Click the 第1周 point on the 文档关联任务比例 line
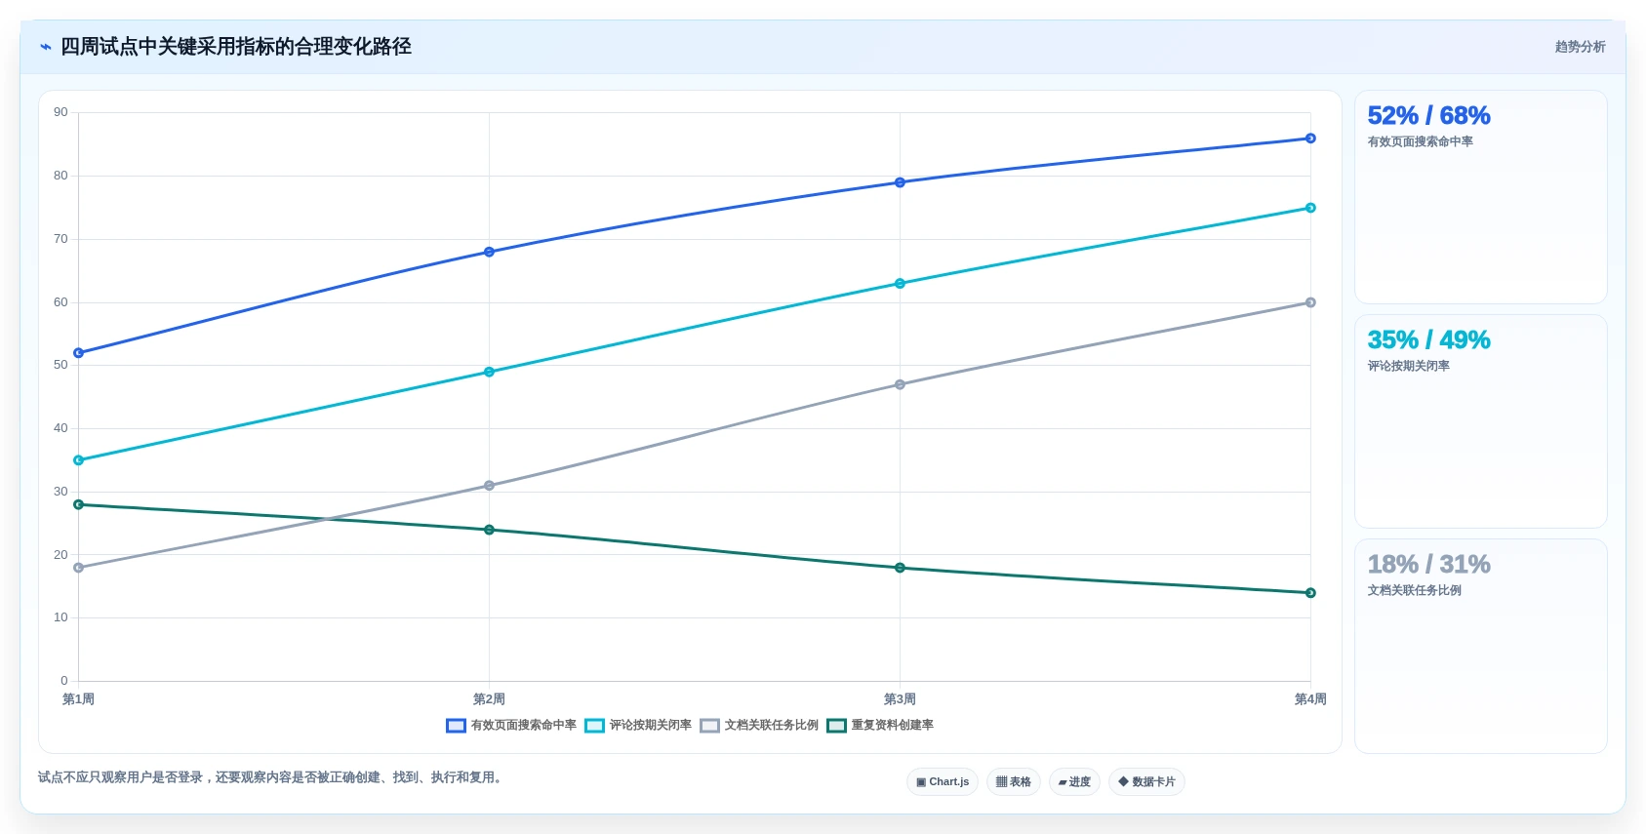The width and height of the screenshot is (1646, 834). click(x=79, y=568)
